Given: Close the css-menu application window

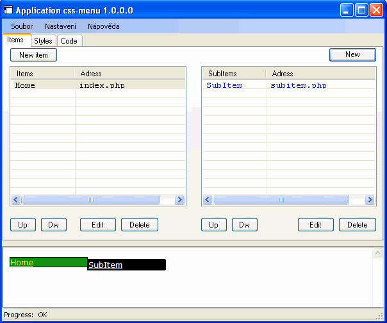Looking at the screenshot, I should (x=376, y=10).
